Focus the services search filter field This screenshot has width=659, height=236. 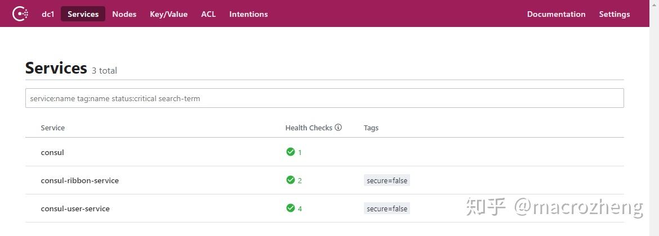point(324,98)
